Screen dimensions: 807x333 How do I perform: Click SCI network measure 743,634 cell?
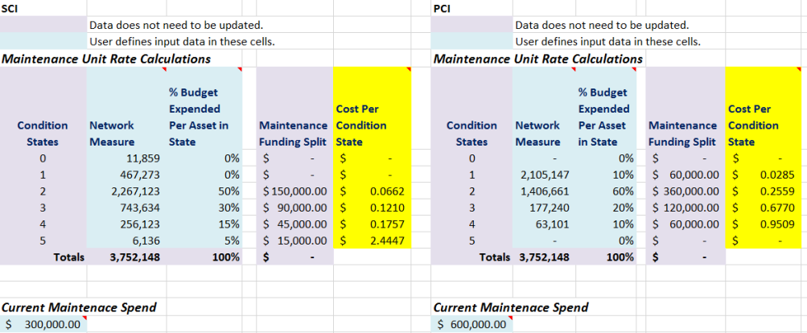point(126,208)
